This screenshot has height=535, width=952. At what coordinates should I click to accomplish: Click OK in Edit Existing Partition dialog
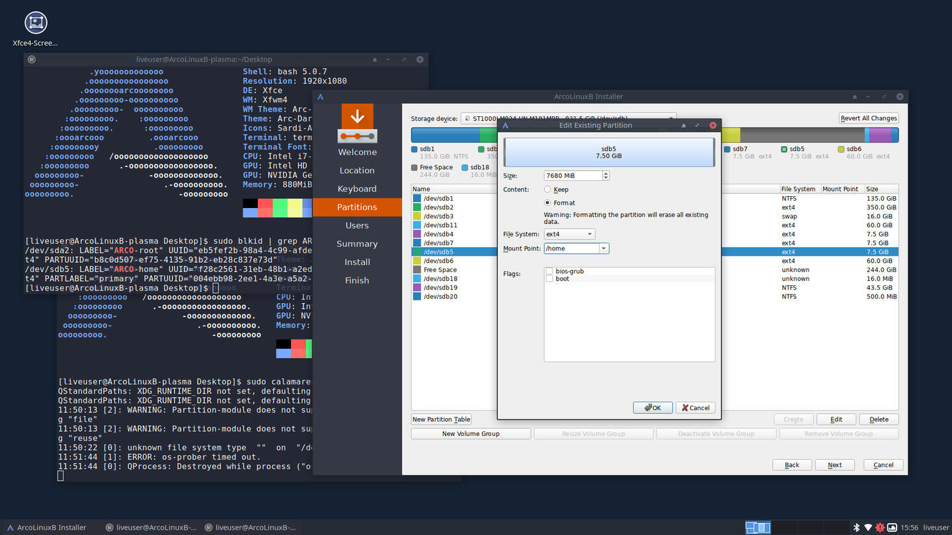pos(653,408)
